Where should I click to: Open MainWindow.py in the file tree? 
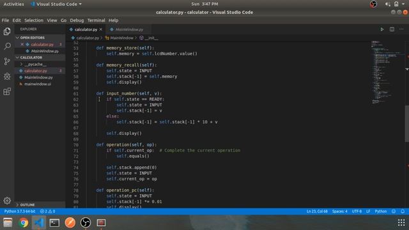[x=38, y=77]
